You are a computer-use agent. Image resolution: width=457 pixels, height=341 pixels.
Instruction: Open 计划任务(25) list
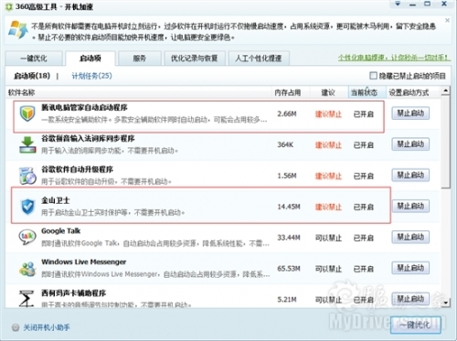(91, 76)
